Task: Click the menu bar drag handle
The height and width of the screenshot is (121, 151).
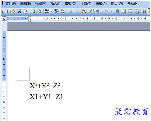Action: 3,4
